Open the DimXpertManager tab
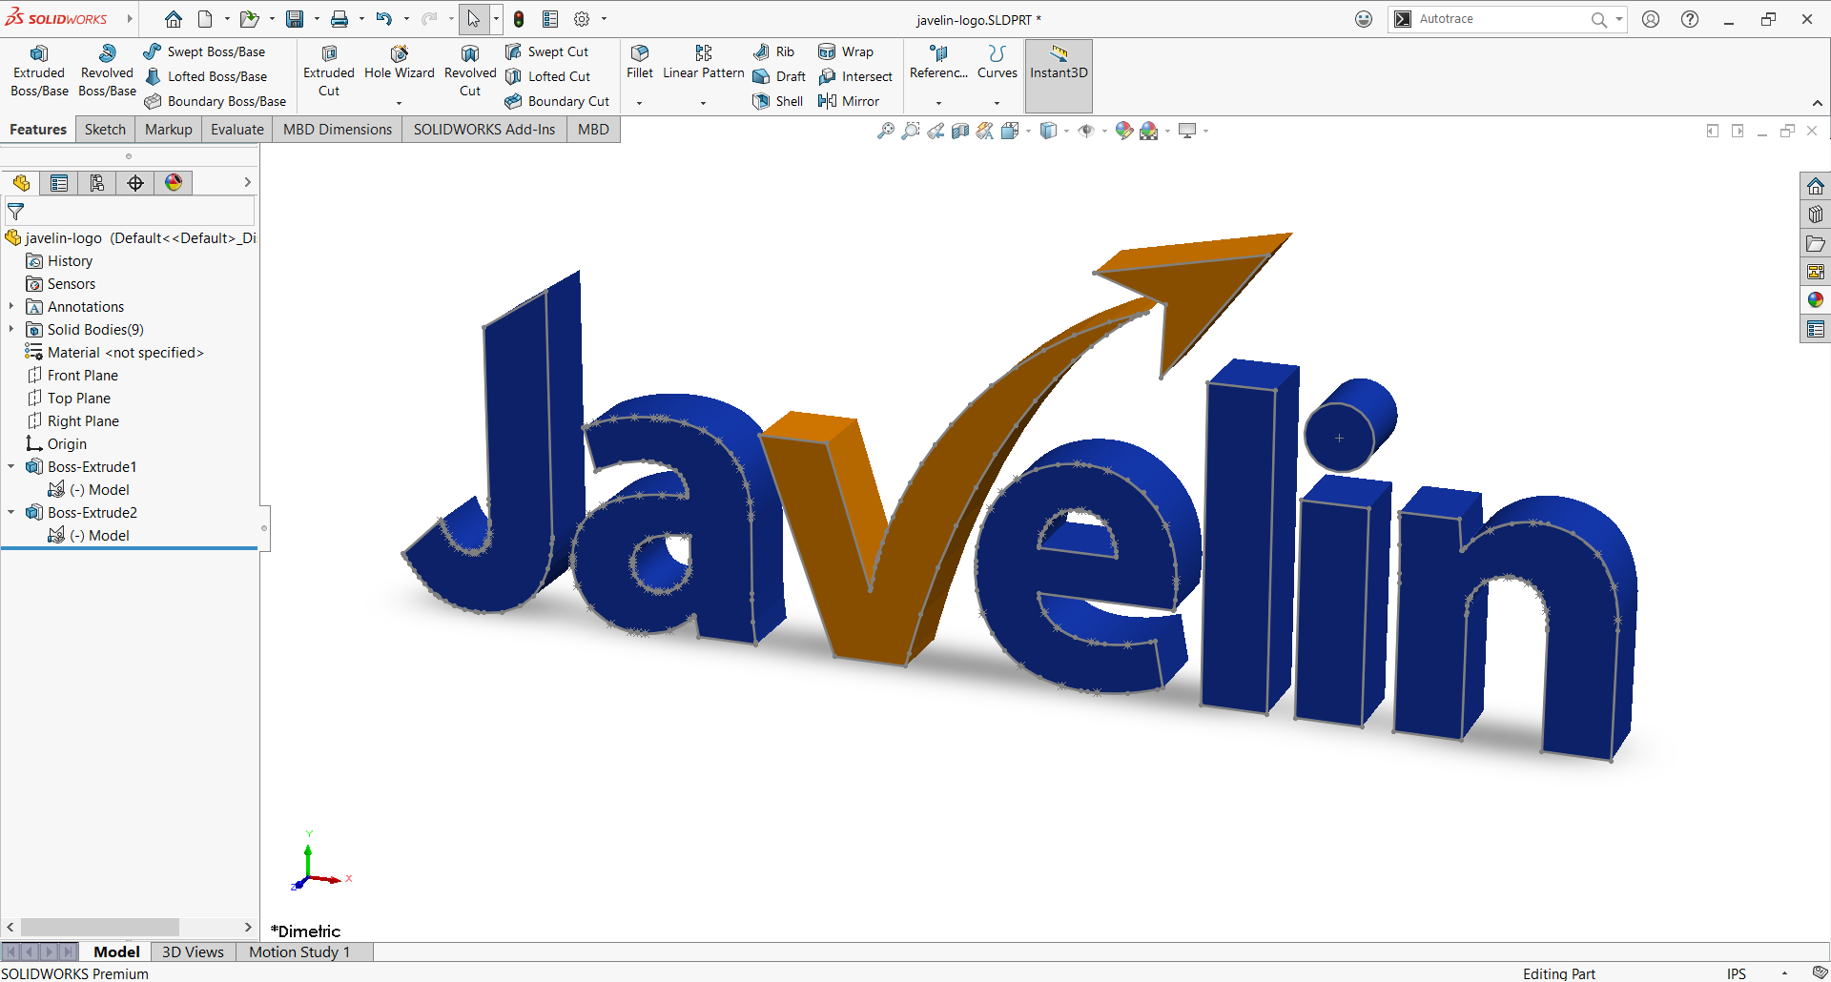The width and height of the screenshot is (1831, 982). pos(135,183)
